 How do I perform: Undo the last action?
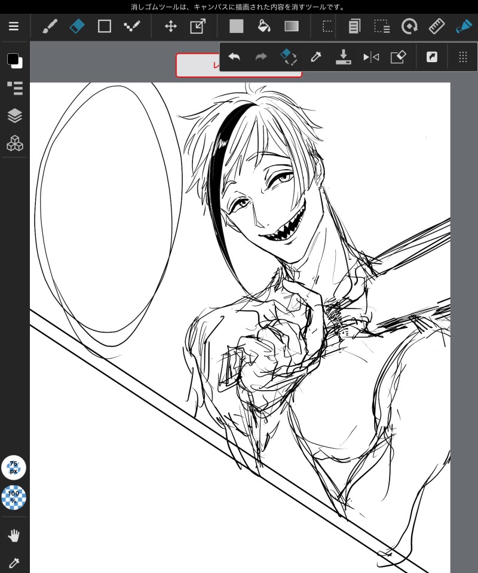(x=234, y=57)
